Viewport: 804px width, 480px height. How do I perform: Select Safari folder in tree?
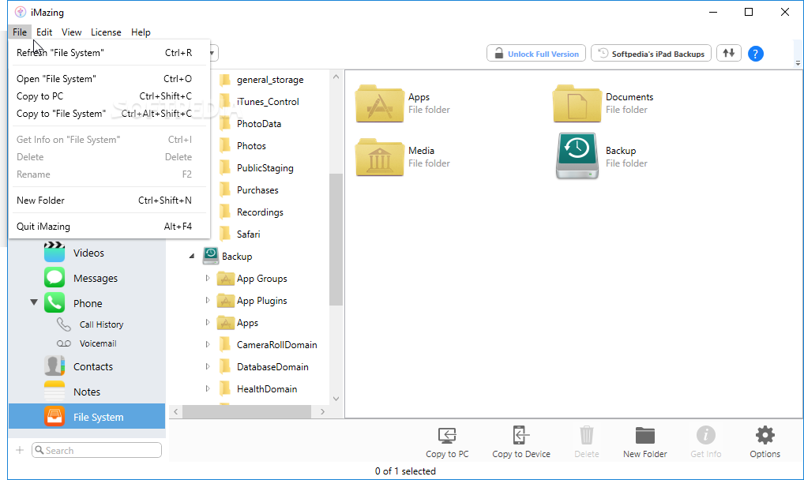[x=240, y=234]
